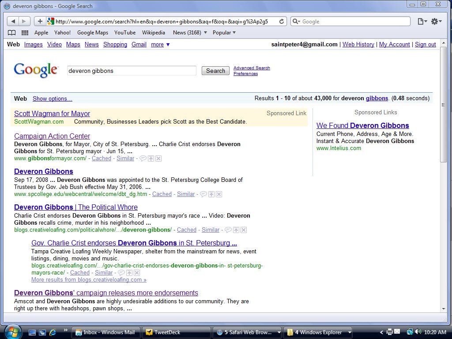Open We Found Deveron Gibbons ad
Viewport: 452px width, 339px height.
click(363, 125)
